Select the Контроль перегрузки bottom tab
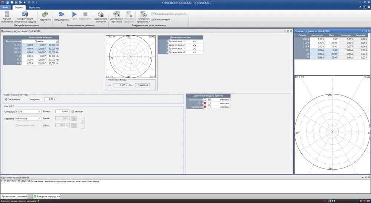The width and height of the screenshot is (371, 203). [47, 196]
